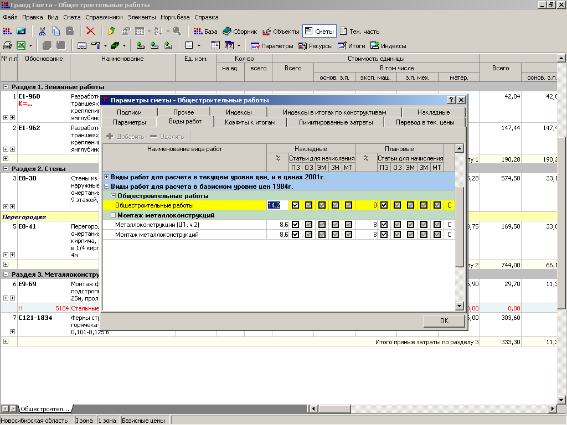
Task: Toggle Накладные МТ checkbox in Общестроительные работы row
Action: (349, 205)
